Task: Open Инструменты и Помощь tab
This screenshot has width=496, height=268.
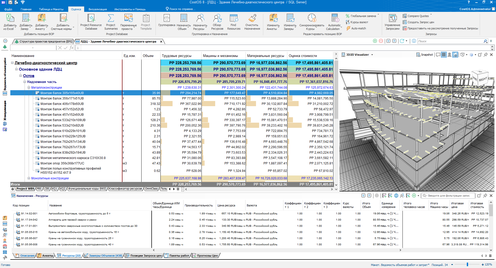Action: click(130, 9)
